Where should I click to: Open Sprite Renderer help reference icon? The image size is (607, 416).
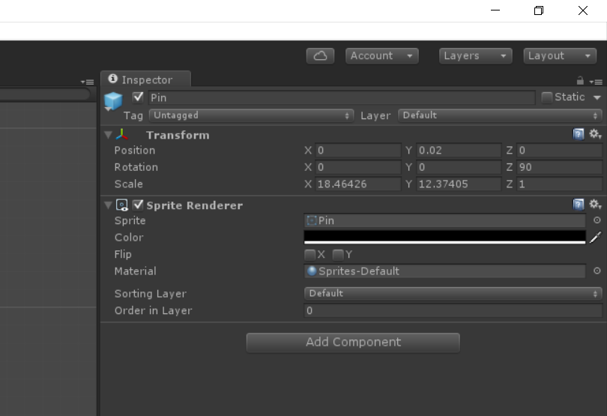(579, 204)
